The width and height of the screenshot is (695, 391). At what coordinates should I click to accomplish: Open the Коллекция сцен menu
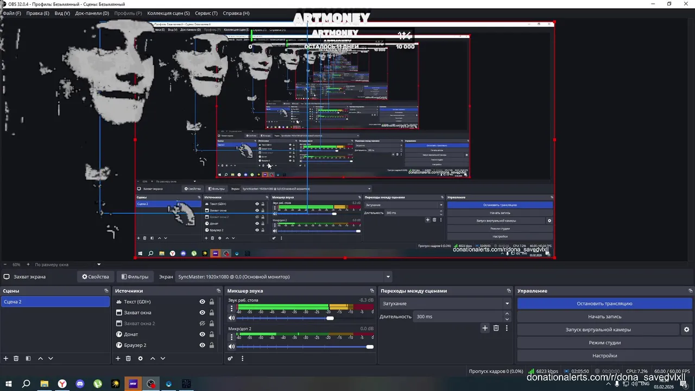pyautogui.click(x=168, y=13)
